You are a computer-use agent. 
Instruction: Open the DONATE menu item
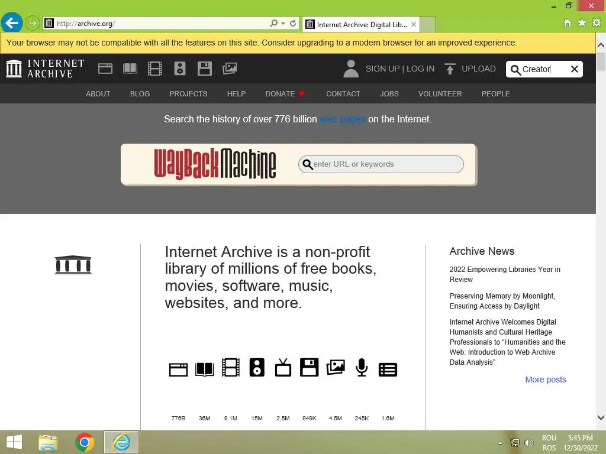tap(285, 94)
